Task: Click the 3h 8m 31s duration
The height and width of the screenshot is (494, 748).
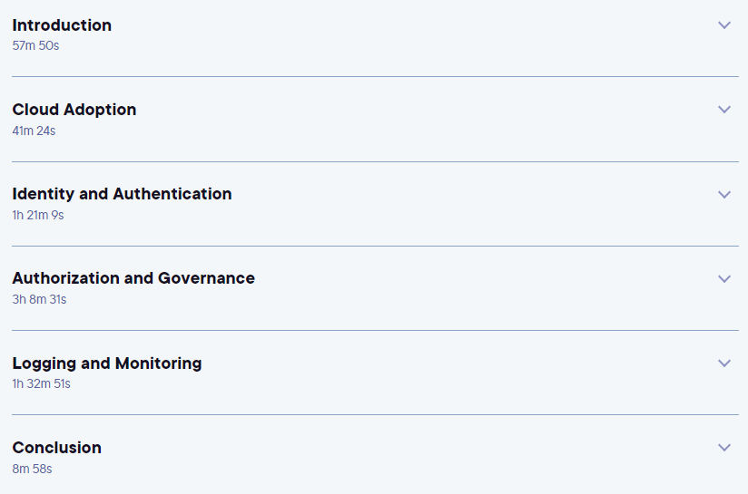Action: click(39, 300)
